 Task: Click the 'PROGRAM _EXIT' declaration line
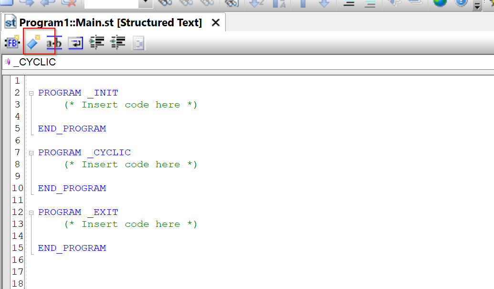[x=78, y=212]
